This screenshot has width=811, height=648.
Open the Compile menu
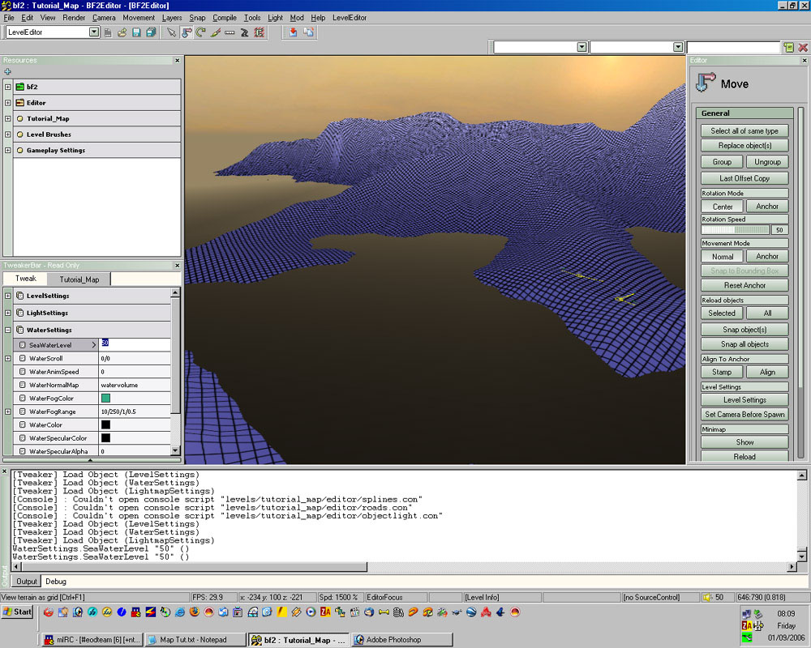225,17
